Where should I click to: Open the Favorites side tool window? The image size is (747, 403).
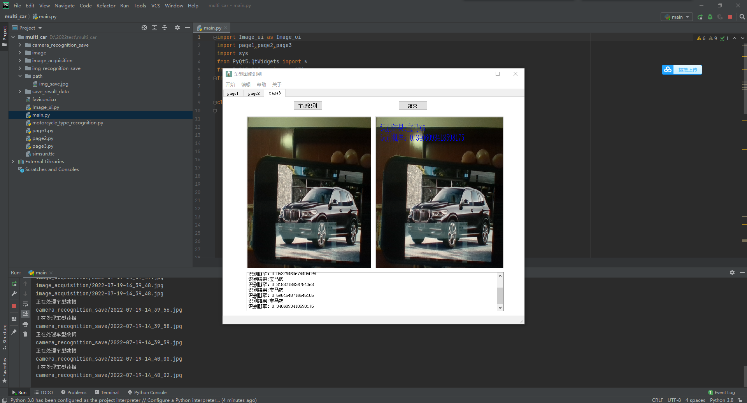pos(5,370)
